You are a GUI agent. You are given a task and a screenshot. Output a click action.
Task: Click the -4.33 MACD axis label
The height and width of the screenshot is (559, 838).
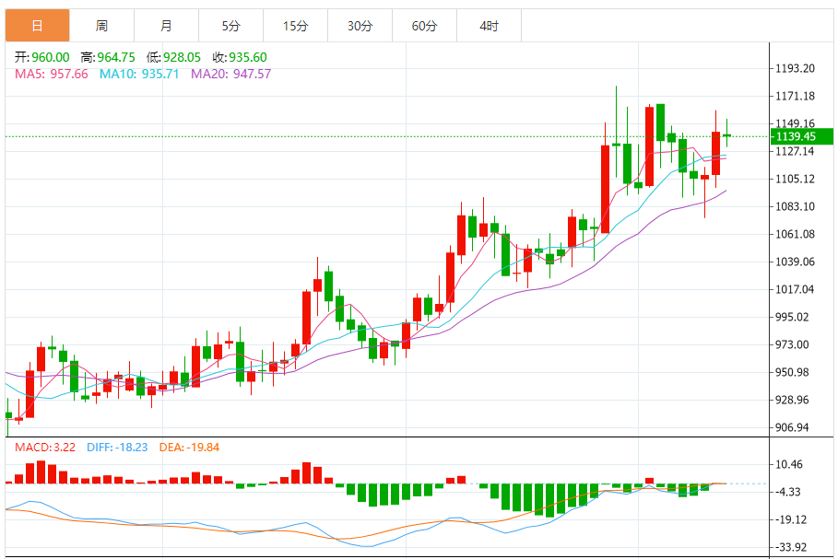coord(788,492)
